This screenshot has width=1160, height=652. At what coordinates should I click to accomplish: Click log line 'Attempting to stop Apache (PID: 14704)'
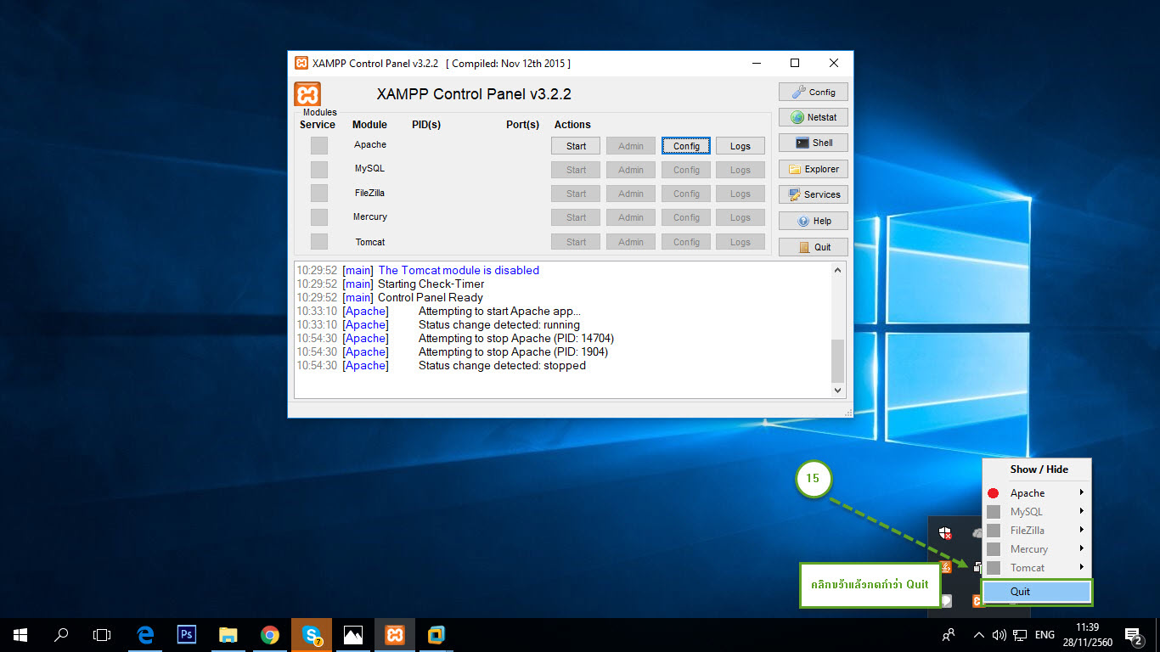point(516,338)
